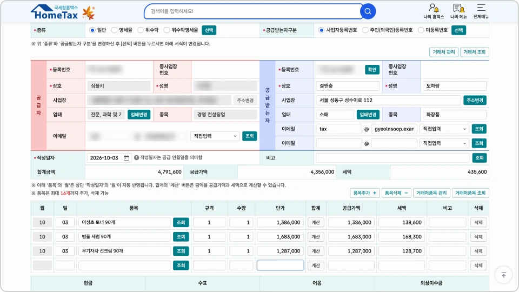Select the 영세율 radio button
The image size is (519, 292).
(114, 30)
